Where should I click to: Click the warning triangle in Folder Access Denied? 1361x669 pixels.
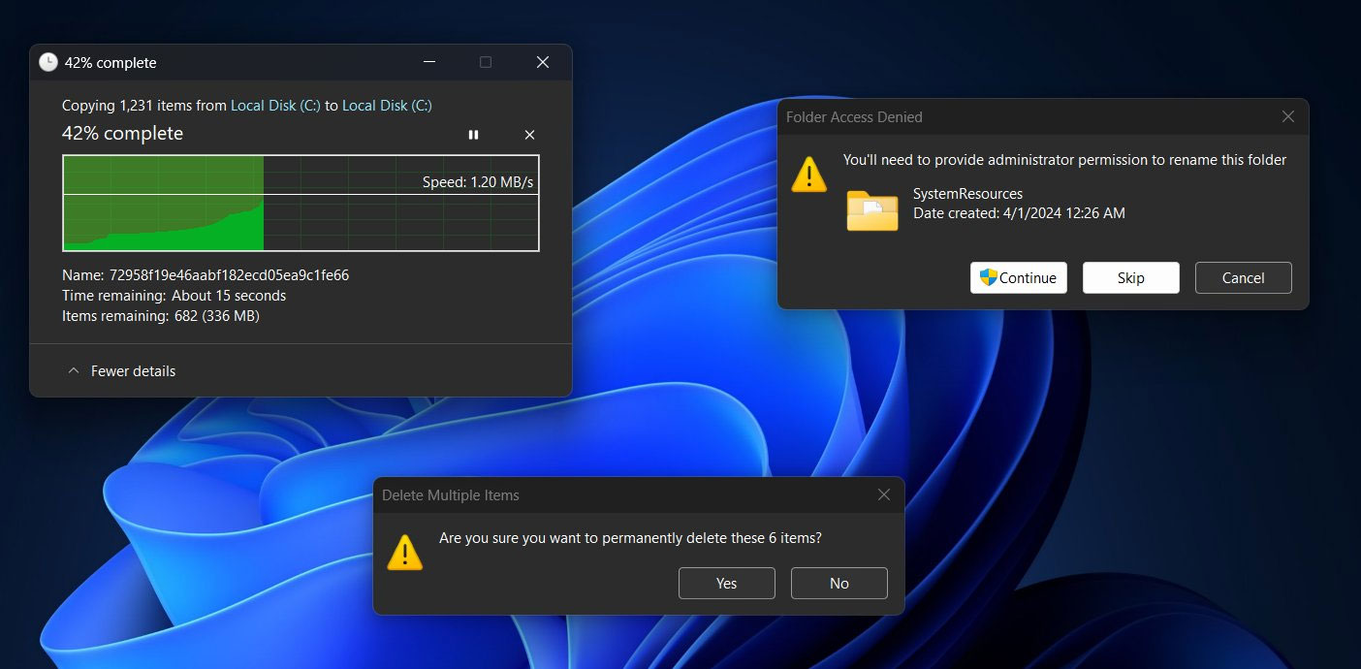809,175
